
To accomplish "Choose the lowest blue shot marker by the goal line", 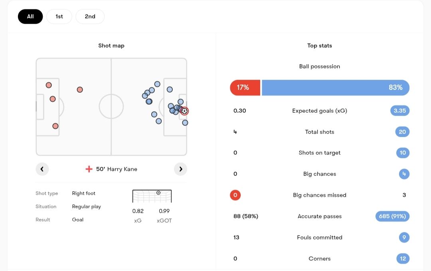I will click(185, 123).
